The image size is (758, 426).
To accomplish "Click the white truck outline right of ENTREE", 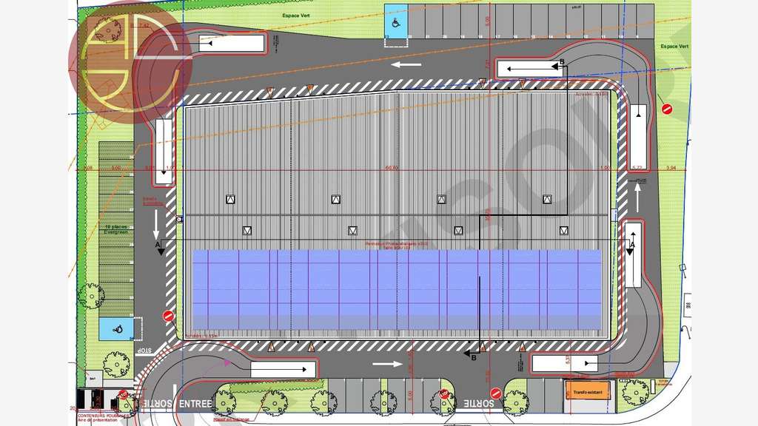I will point(284,370).
